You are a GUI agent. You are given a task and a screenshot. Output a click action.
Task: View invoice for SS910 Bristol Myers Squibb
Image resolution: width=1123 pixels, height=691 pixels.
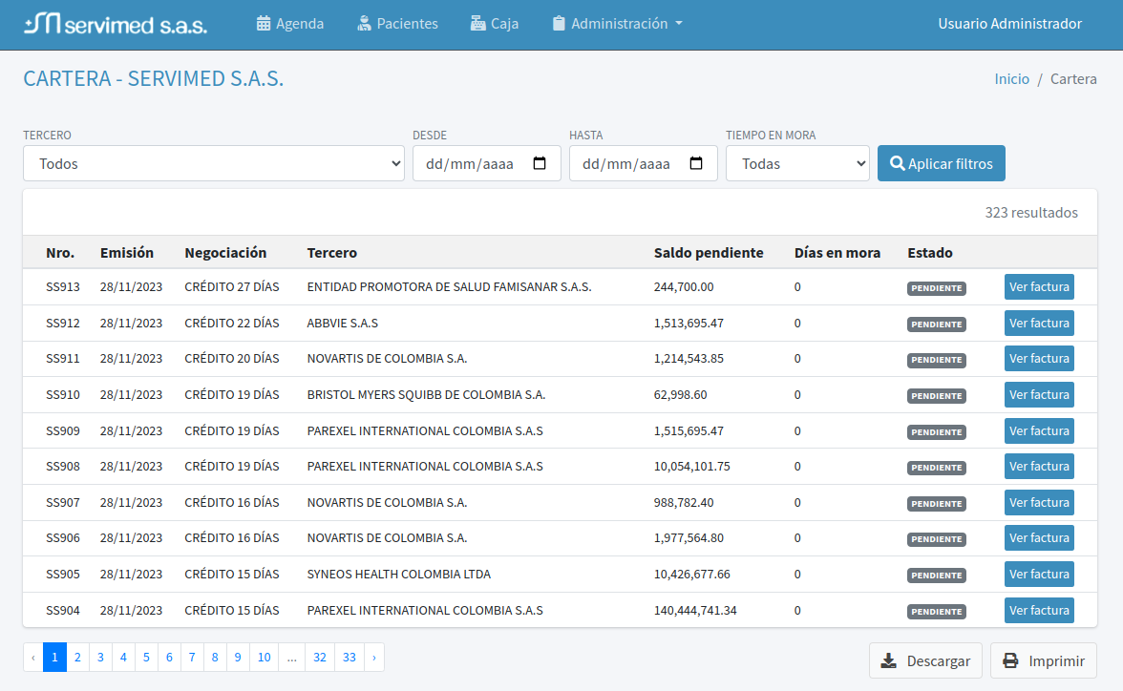pos(1039,394)
